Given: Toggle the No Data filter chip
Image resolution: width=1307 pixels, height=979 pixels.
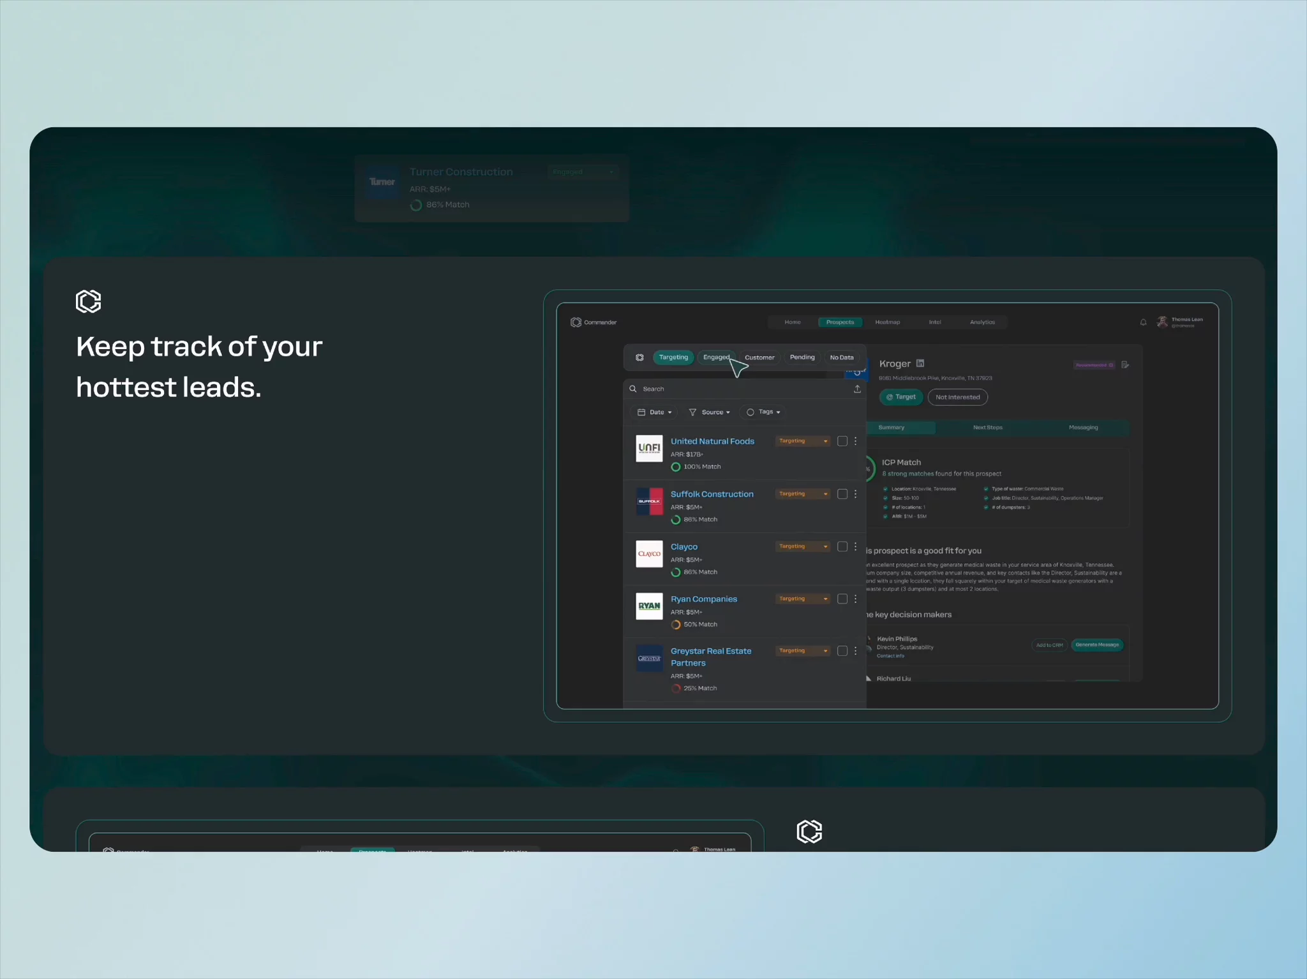Looking at the screenshot, I should (842, 357).
